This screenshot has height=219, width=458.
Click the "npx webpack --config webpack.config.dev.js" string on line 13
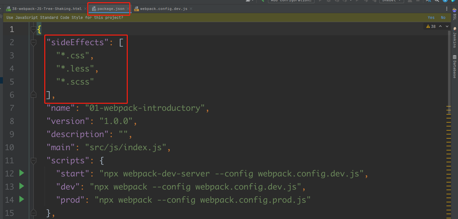pyautogui.click(x=195, y=186)
